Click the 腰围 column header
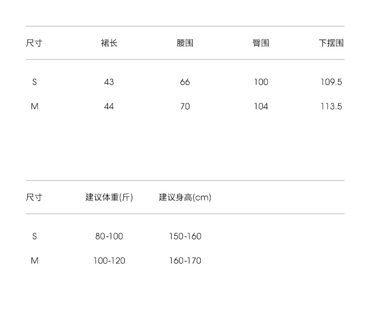Screen dimensions: 370x318 185,43
